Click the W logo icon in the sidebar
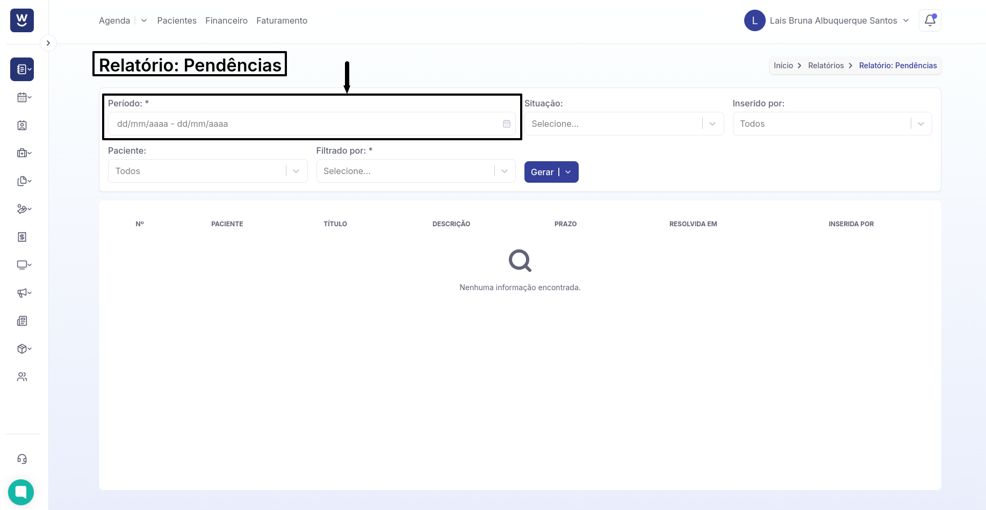 tap(22, 20)
